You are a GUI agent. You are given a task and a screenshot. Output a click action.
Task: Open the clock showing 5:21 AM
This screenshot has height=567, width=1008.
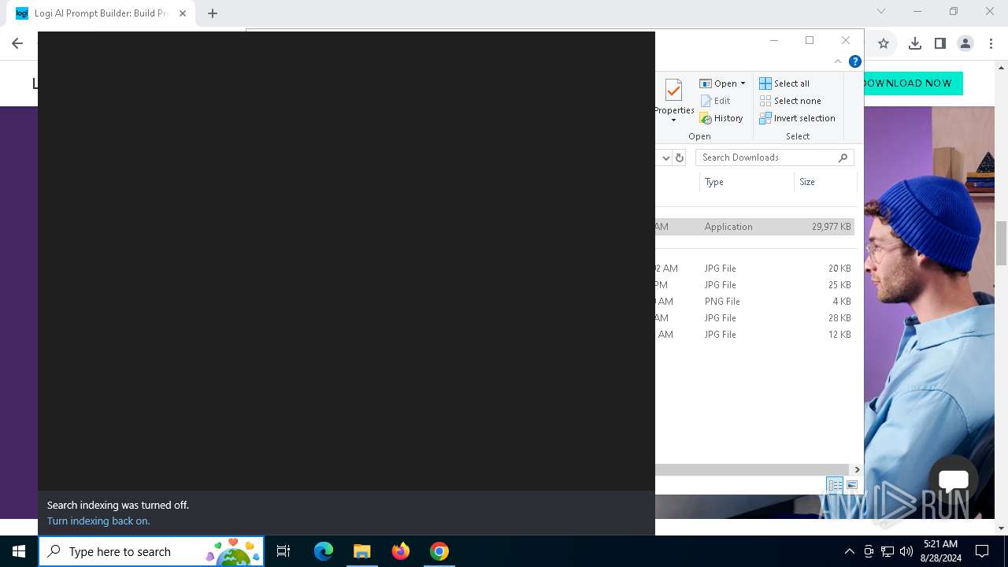pyautogui.click(x=940, y=551)
